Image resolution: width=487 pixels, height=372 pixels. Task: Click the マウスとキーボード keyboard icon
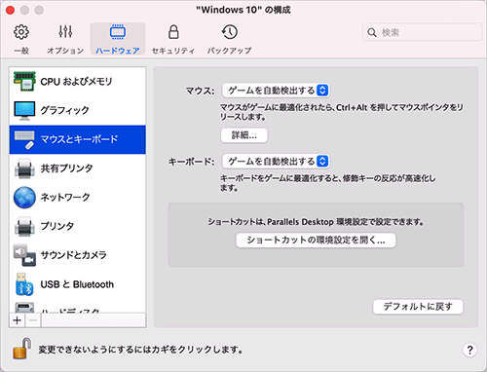pos(24,139)
